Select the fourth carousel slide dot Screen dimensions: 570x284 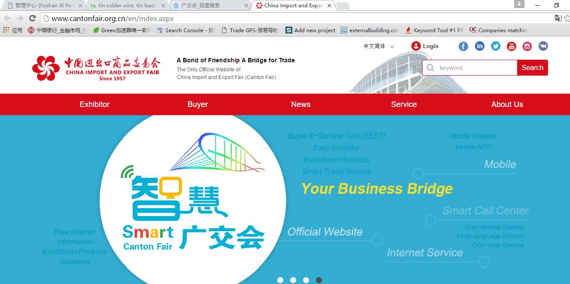click(x=319, y=280)
